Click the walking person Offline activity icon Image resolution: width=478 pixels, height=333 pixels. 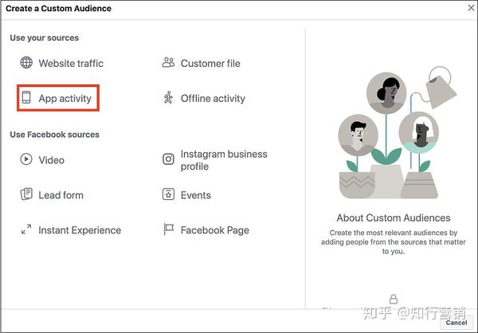tap(168, 97)
